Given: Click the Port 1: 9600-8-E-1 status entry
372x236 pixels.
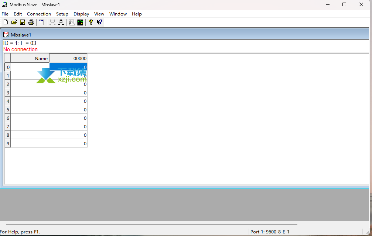Looking at the screenshot, I should click(270, 232).
